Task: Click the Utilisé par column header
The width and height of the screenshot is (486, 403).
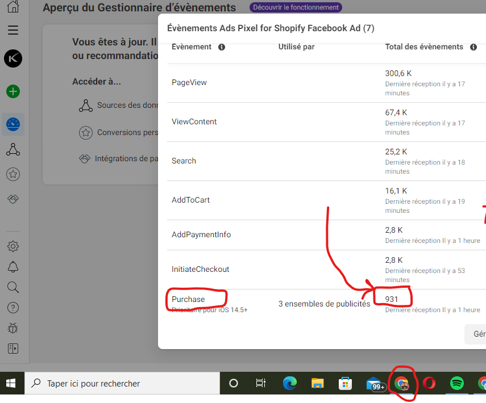Action: click(x=296, y=47)
